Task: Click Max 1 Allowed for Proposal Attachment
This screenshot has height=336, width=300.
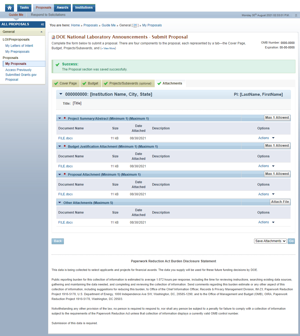Action: click(x=277, y=174)
